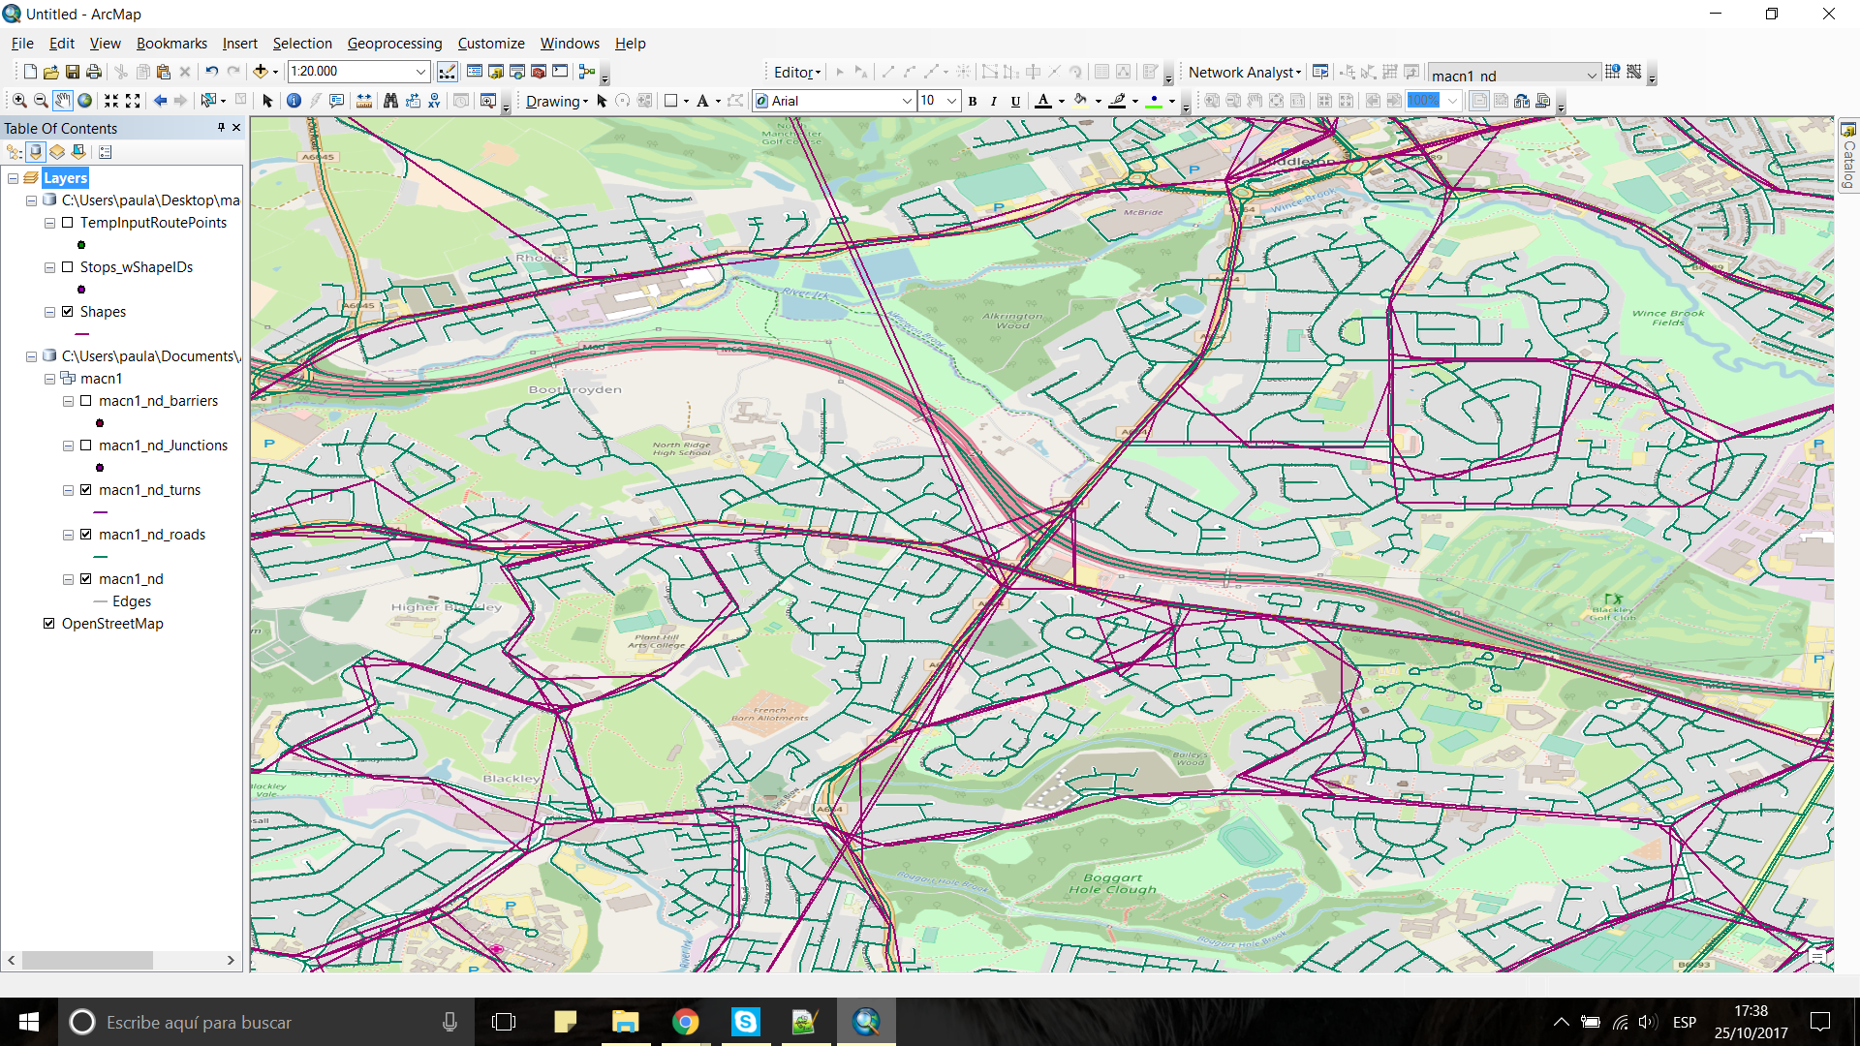
Task: Open Chrome from the taskbar
Action: (686, 1022)
